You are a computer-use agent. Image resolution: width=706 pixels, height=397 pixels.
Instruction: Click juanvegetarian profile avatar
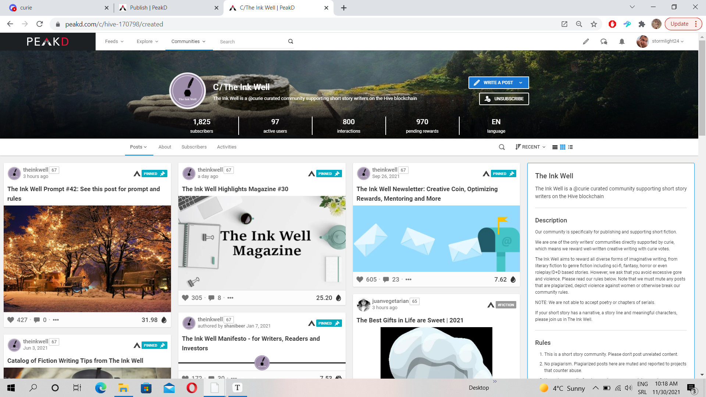click(x=364, y=304)
